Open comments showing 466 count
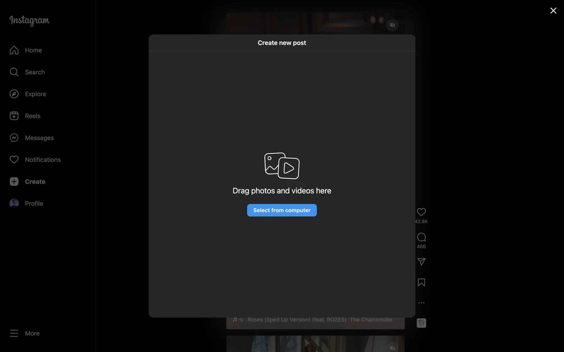564x352 pixels. [x=421, y=237]
